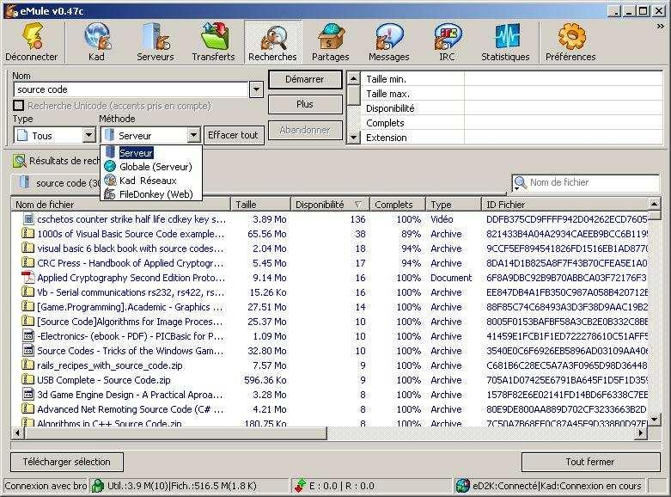Screen dimensions: 671x497
Task: Click the Plus button
Action: point(305,104)
